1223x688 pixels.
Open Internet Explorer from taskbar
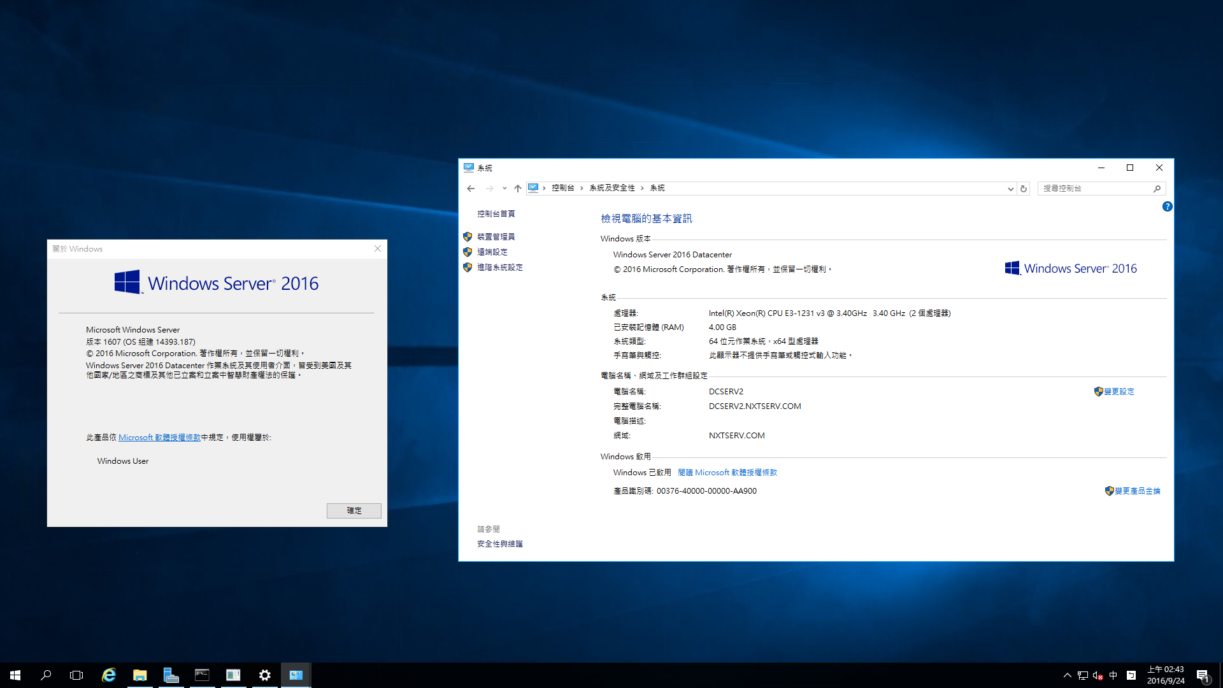click(x=109, y=675)
